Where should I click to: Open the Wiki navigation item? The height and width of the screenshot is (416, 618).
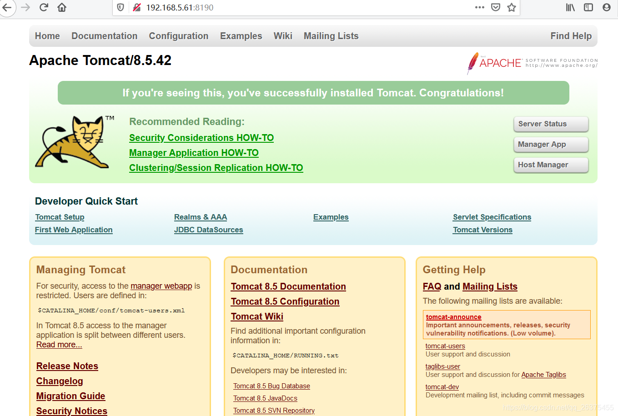coord(283,36)
